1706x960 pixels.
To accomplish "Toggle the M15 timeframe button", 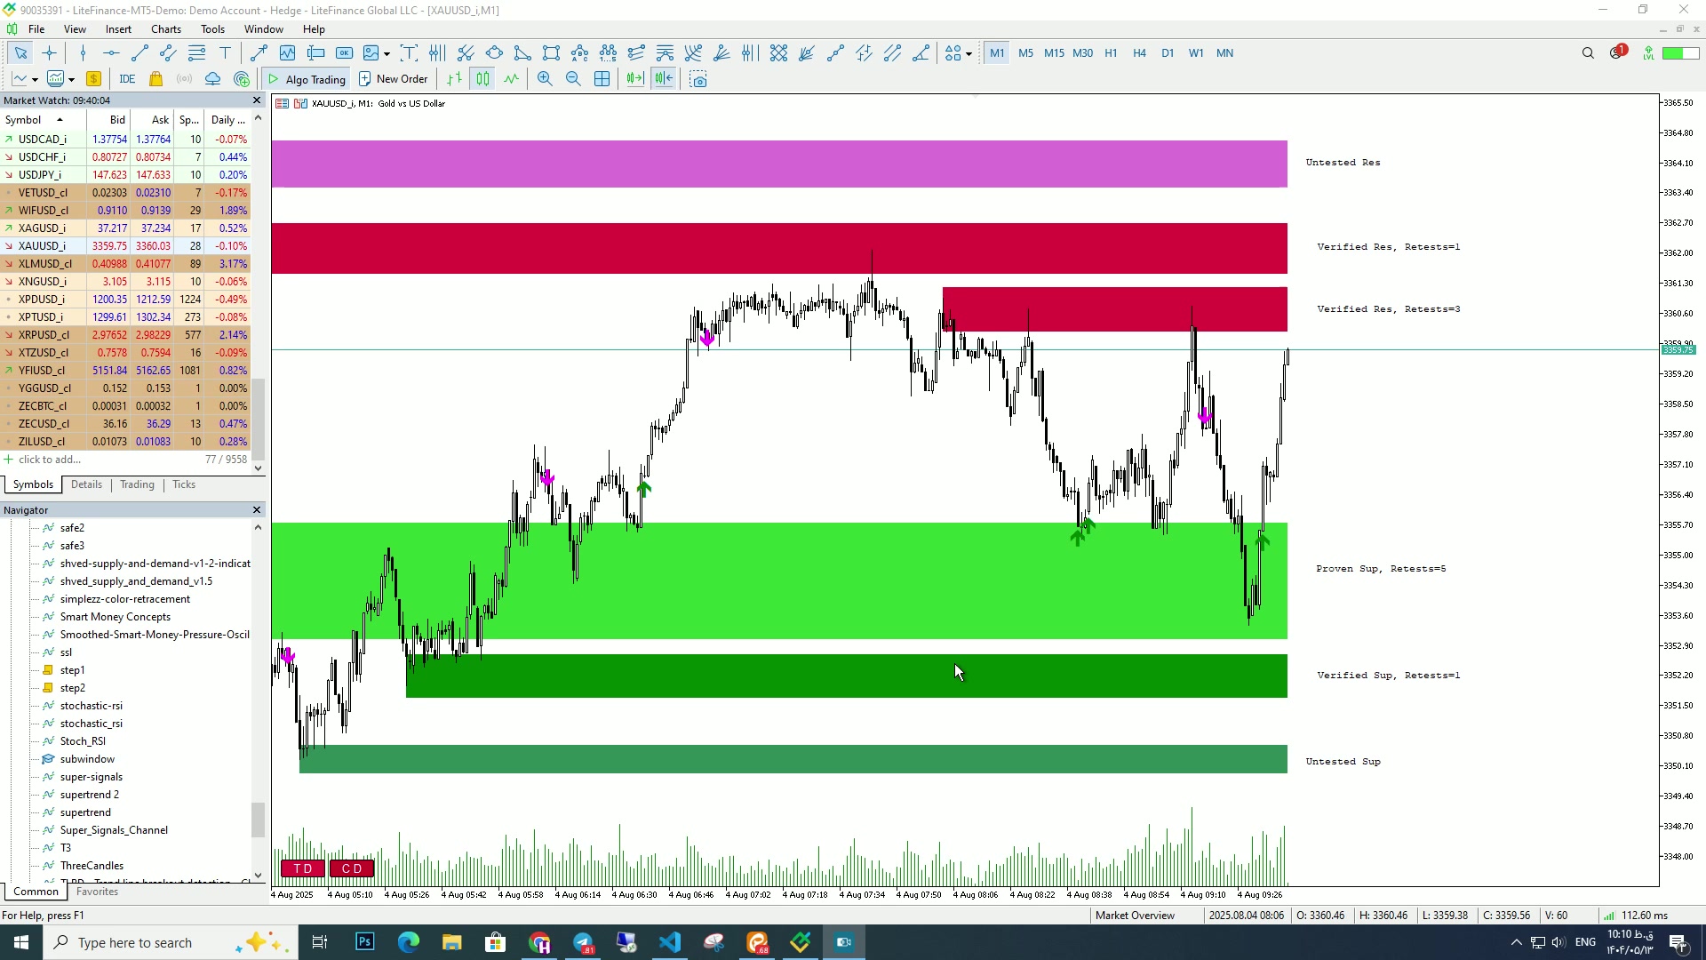I will tap(1054, 53).
